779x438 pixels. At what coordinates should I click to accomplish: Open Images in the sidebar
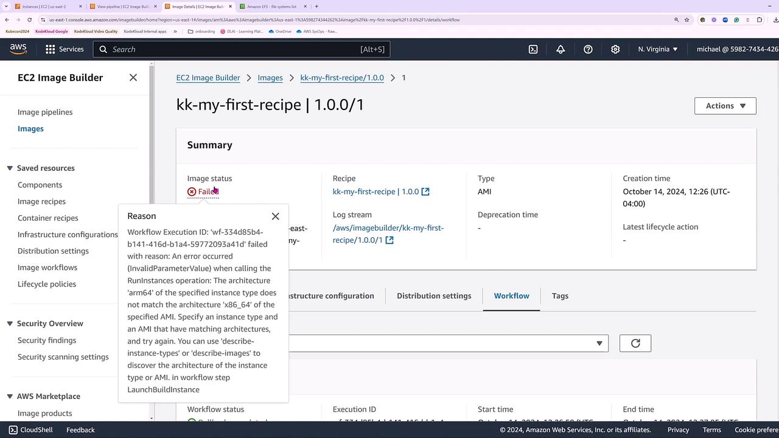tap(30, 129)
